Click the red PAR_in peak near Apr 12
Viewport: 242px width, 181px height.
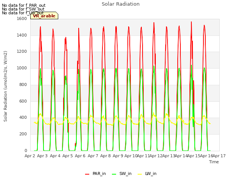[x=154, y=23]
